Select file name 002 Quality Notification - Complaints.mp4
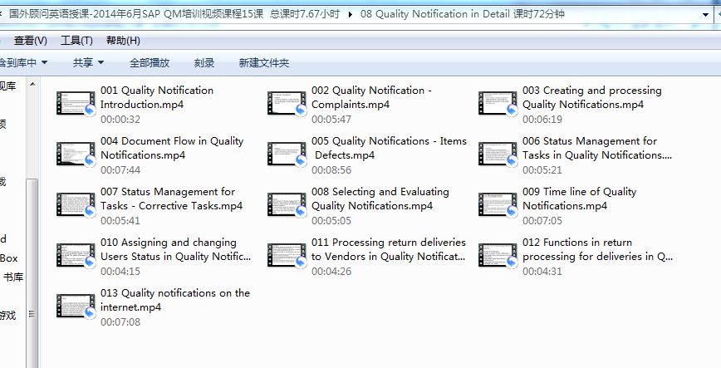 pos(371,97)
